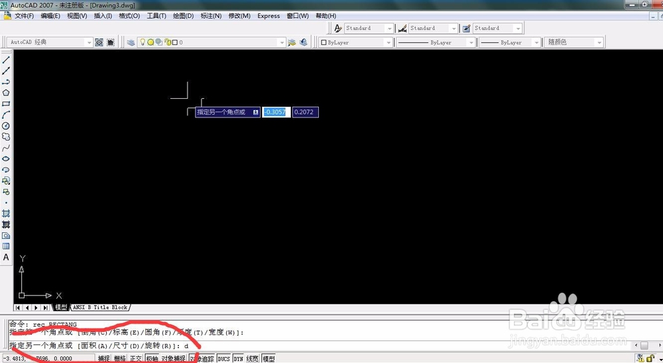Open the 视图(V) menu
Image resolution: width=663 pixels, height=363 pixels.
pyautogui.click(x=77, y=16)
